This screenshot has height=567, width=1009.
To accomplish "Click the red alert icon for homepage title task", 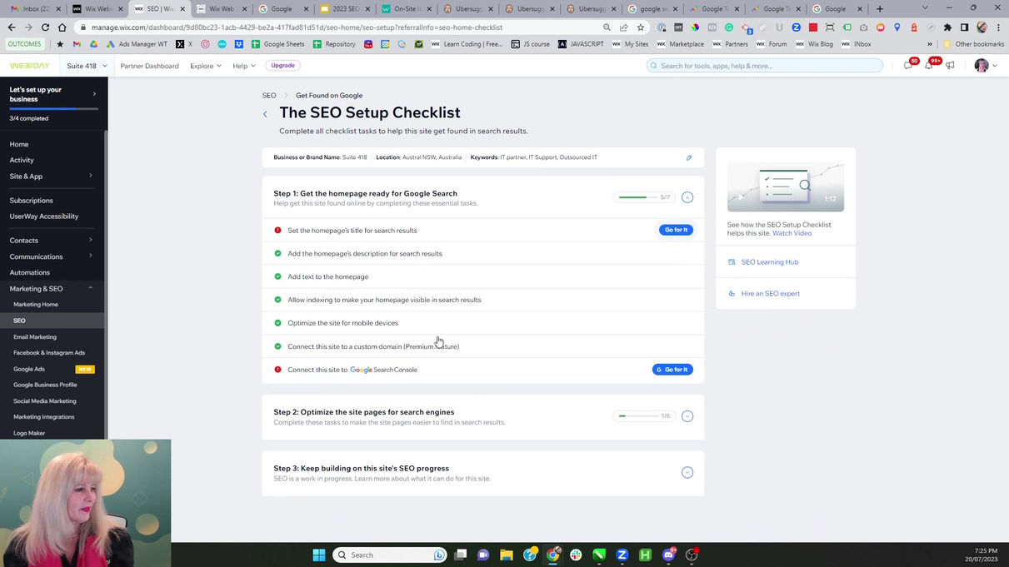I will (x=277, y=230).
